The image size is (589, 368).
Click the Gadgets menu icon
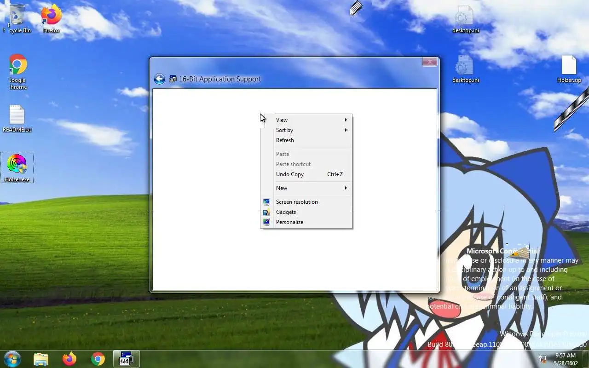[x=266, y=212]
